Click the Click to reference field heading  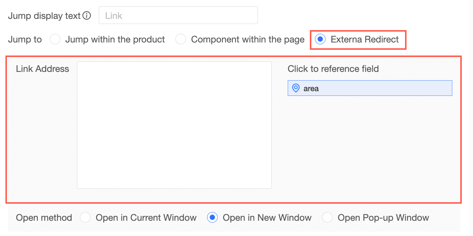coord(333,69)
